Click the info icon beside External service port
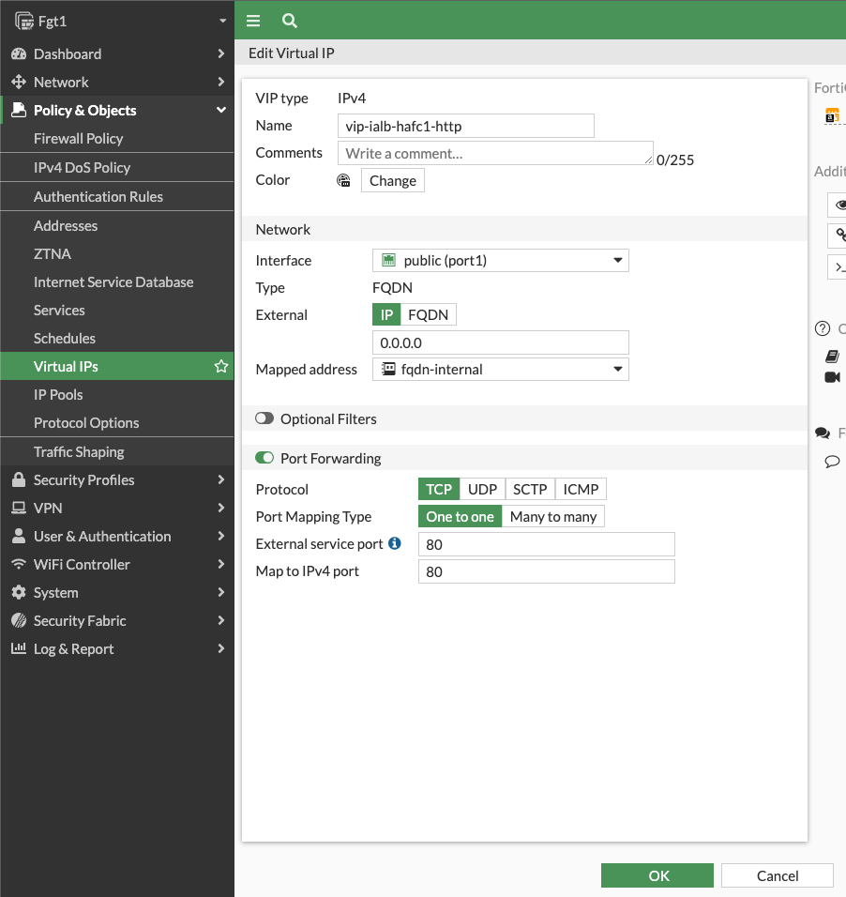 coord(395,543)
